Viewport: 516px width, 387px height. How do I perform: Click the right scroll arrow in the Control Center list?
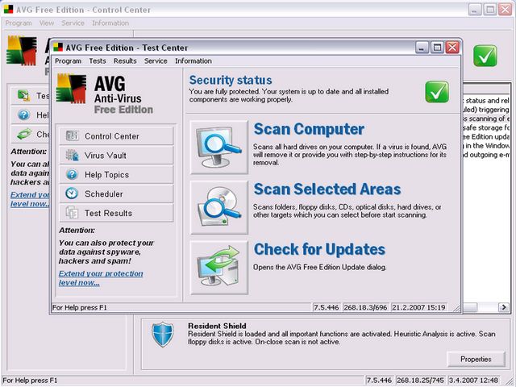point(503,307)
